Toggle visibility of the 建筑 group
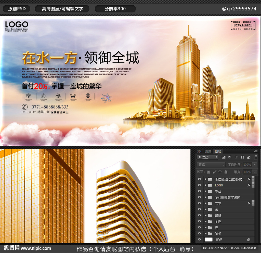Viewport: 261px width, 253px height. pyautogui.click(x=199, y=215)
